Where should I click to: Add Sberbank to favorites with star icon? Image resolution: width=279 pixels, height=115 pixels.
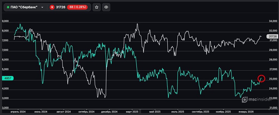[x=97, y=8]
